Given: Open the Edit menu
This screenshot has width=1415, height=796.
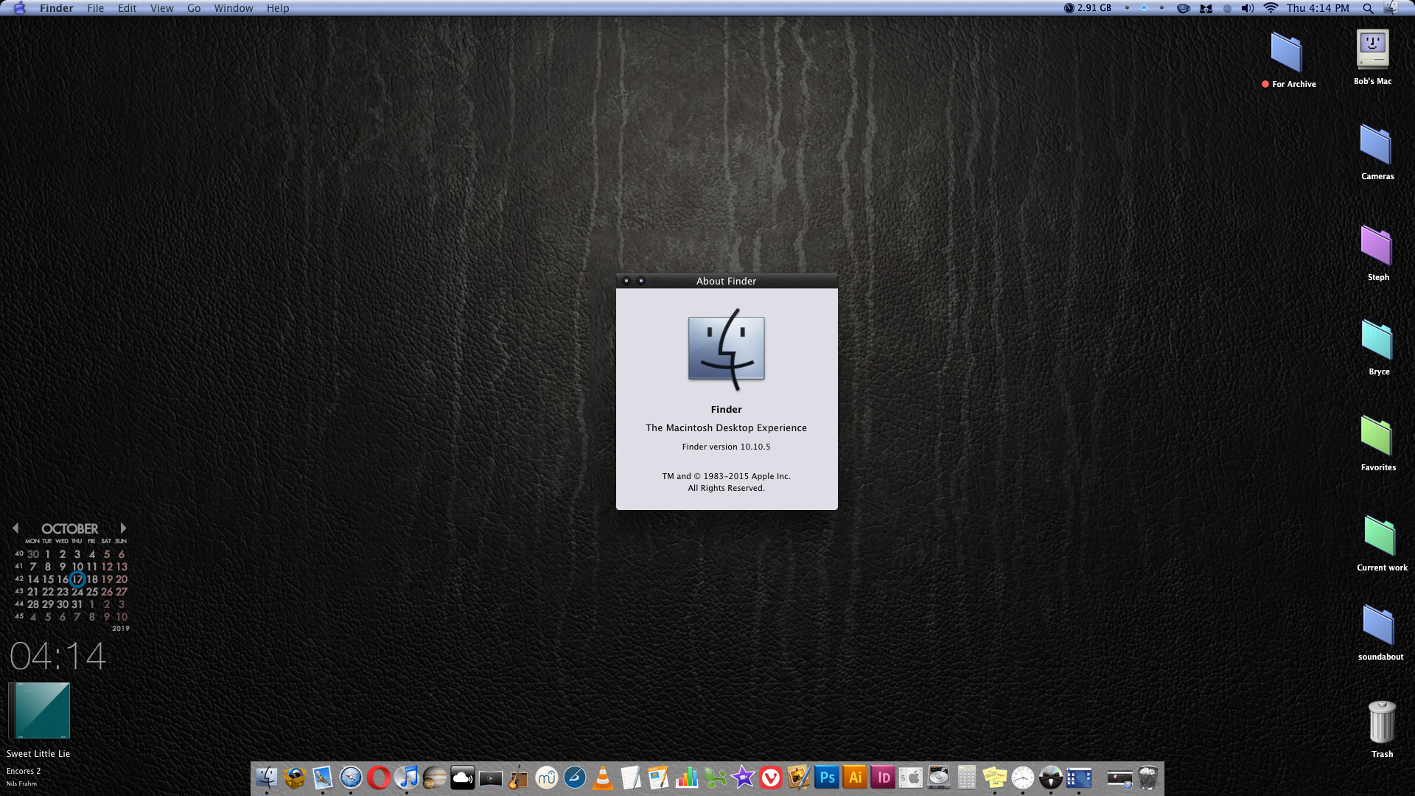Looking at the screenshot, I should 127,8.
